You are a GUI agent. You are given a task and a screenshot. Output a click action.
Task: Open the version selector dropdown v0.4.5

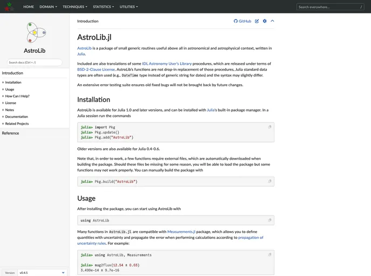[42, 273]
